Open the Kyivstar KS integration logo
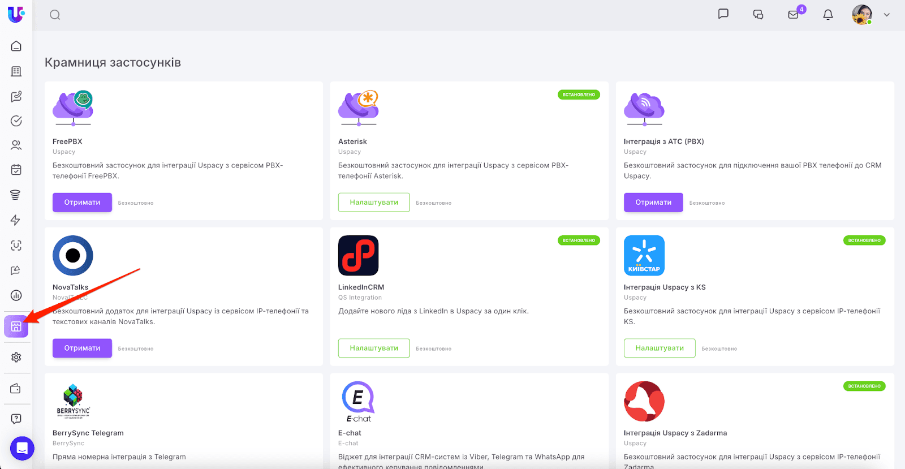The height and width of the screenshot is (469, 905). pyautogui.click(x=644, y=256)
